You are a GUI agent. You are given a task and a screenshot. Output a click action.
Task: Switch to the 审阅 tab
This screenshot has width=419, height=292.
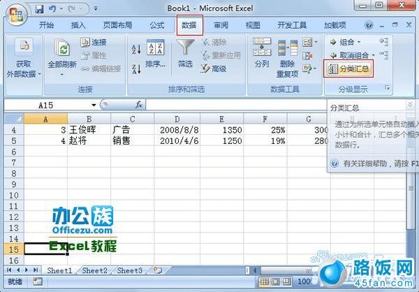[x=221, y=25]
